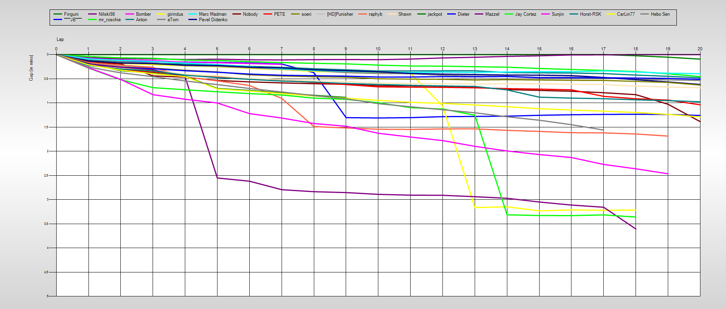
Task: Select the Bomber legend label
Action: (143, 14)
